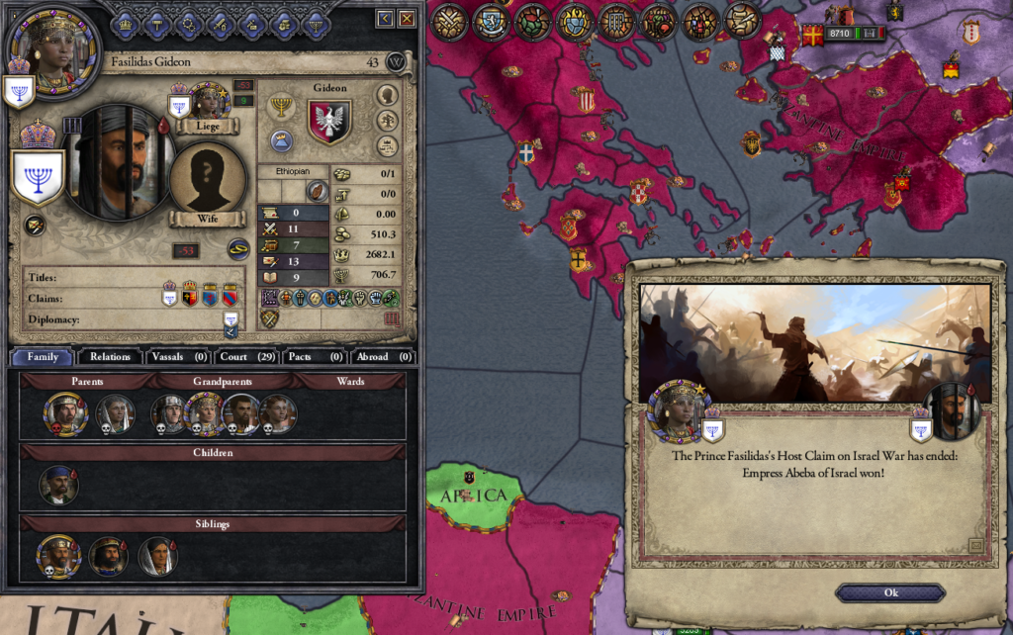The width and height of the screenshot is (1013, 635).
Task: Open the child's portrait under Children
Action: (x=58, y=485)
